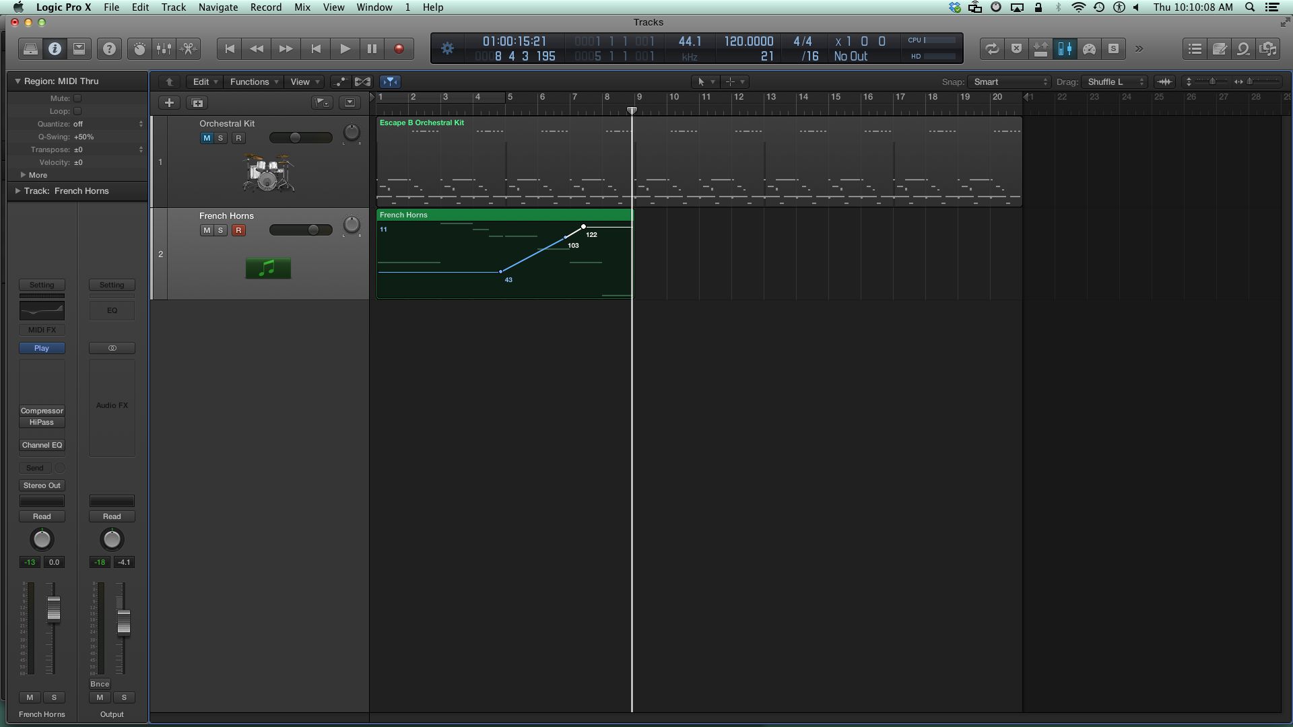
Task: Adjust the Orchestral Kit volume slider
Action: pos(295,138)
